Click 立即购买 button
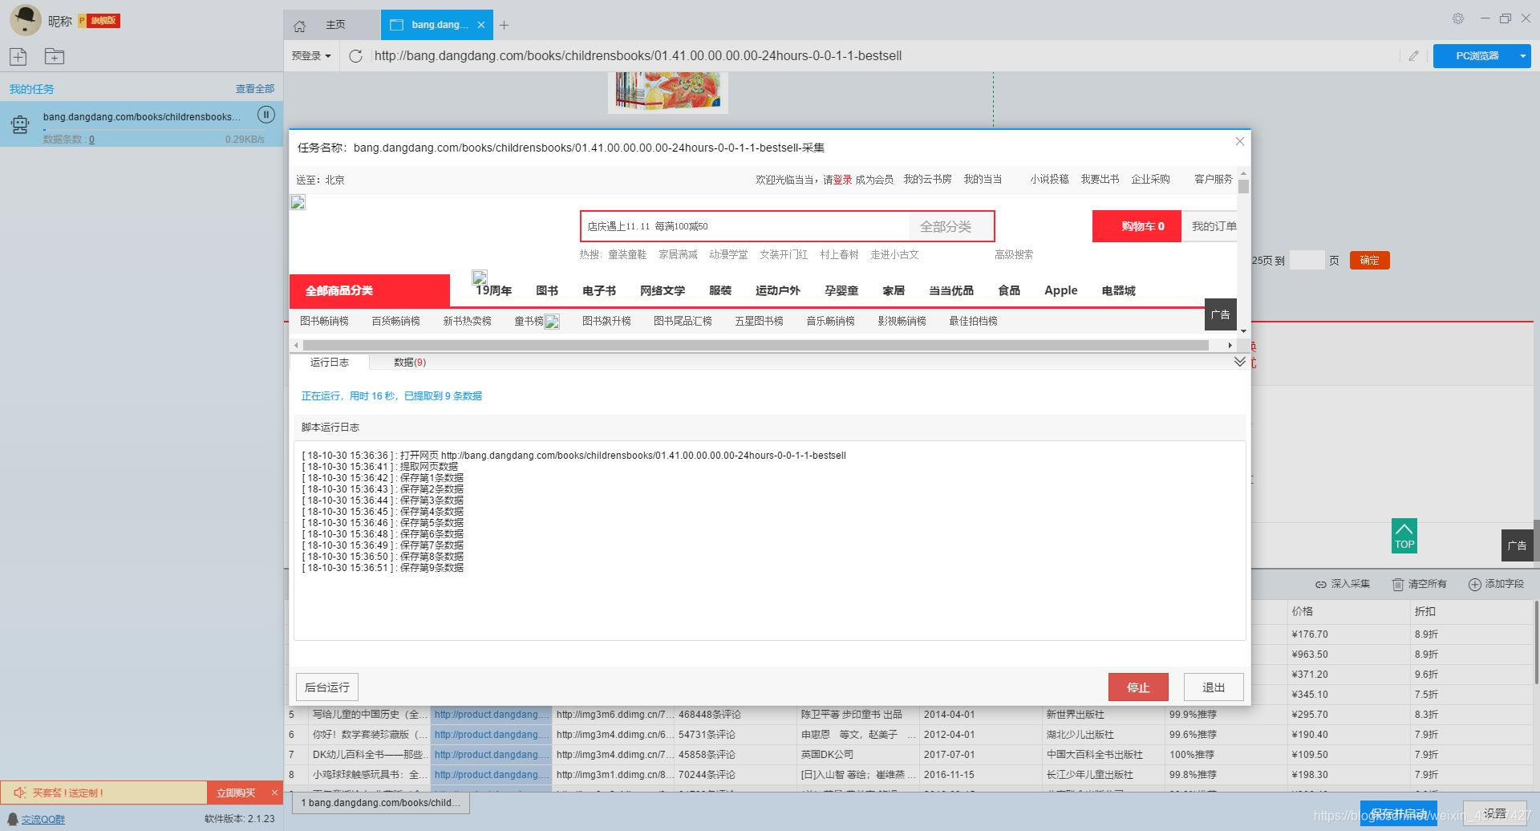1540x831 pixels. [236, 792]
